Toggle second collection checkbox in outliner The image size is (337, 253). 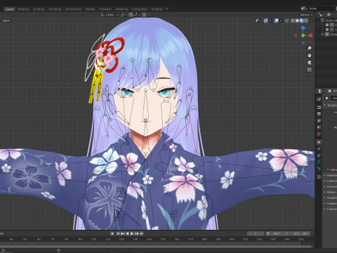[327, 30]
